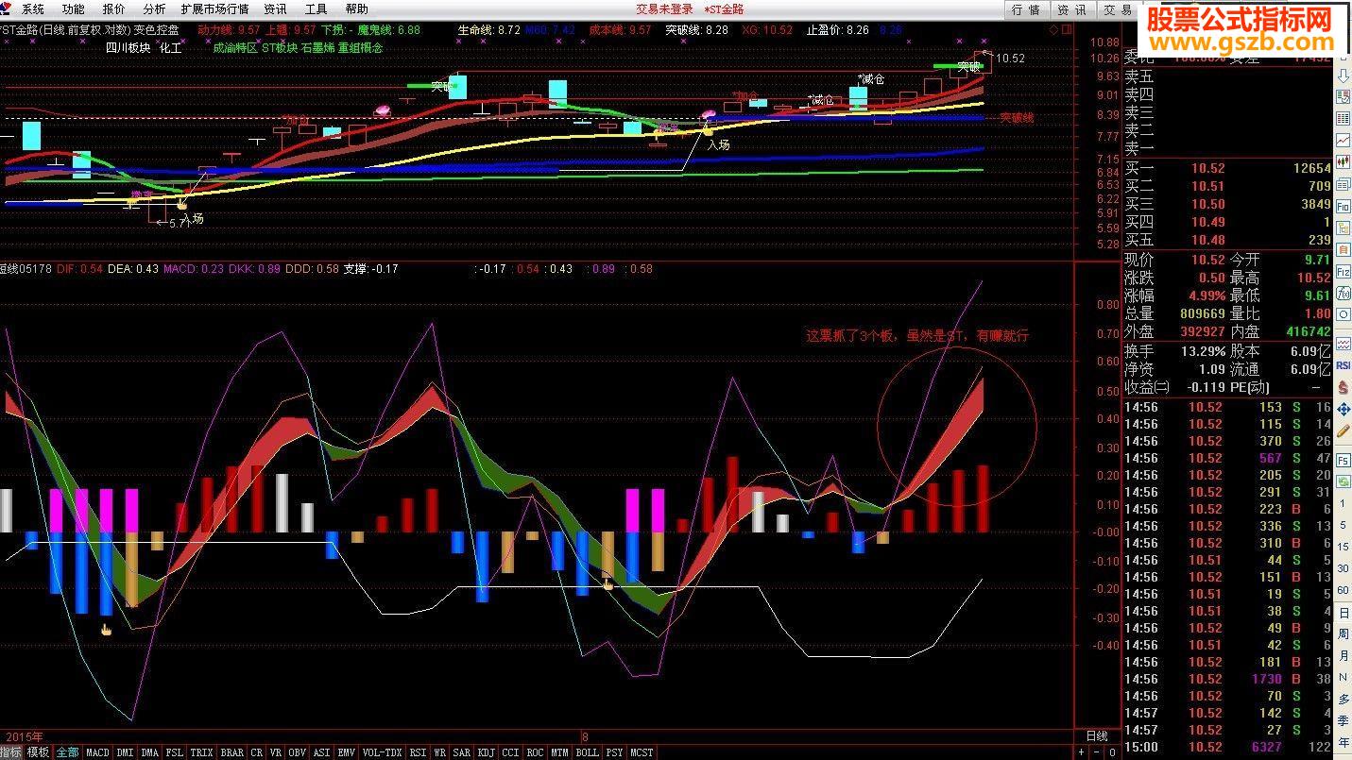Click the down-arrow icon in the right toolbar

click(1343, 76)
